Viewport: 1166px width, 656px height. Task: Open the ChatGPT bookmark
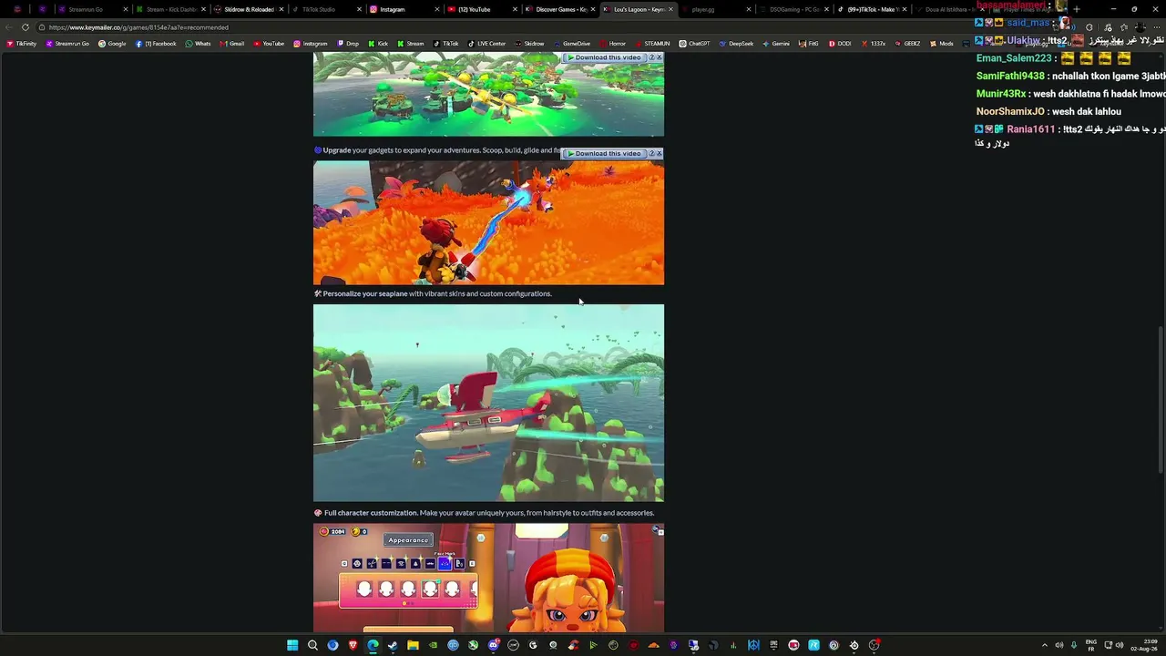[x=694, y=44]
